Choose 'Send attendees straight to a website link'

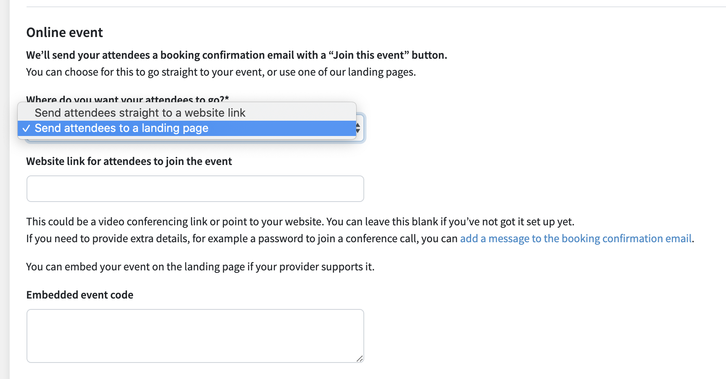[x=140, y=113]
